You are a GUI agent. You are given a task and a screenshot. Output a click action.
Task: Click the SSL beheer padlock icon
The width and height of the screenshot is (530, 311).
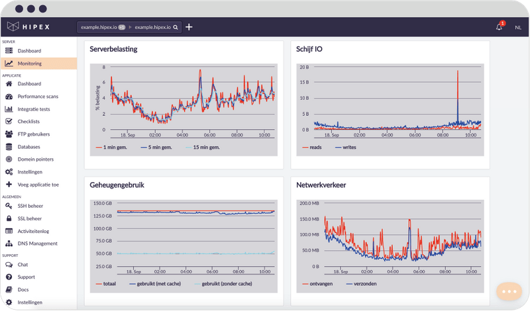click(9, 218)
